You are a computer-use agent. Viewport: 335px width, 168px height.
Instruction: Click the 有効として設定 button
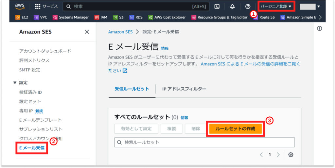pos(136,129)
